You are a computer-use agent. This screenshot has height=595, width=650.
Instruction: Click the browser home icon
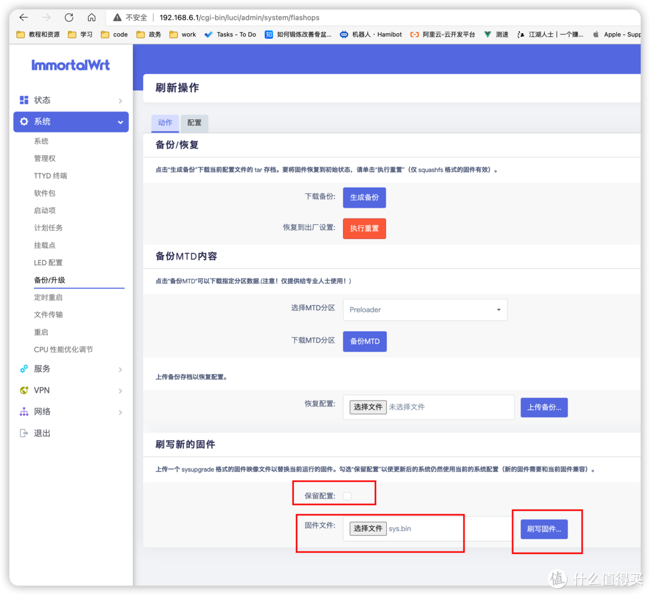90,17
